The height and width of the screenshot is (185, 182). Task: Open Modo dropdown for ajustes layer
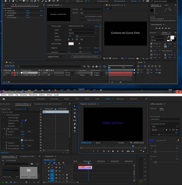(70, 73)
